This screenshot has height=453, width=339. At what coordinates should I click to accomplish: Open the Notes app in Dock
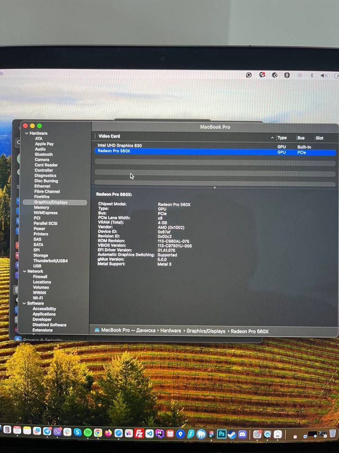(27, 431)
